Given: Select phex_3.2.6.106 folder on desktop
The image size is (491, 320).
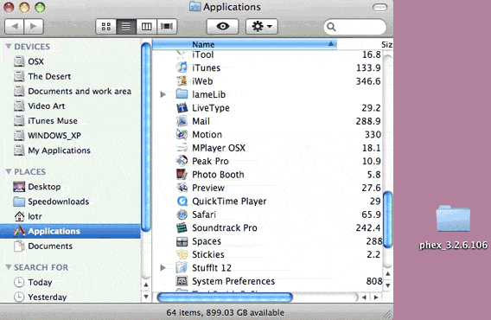Looking at the screenshot, I should coord(453,227).
